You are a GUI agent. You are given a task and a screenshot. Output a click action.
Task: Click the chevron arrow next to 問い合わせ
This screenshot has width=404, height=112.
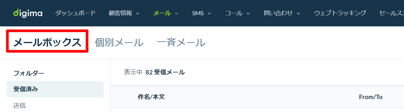(x=298, y=13)
